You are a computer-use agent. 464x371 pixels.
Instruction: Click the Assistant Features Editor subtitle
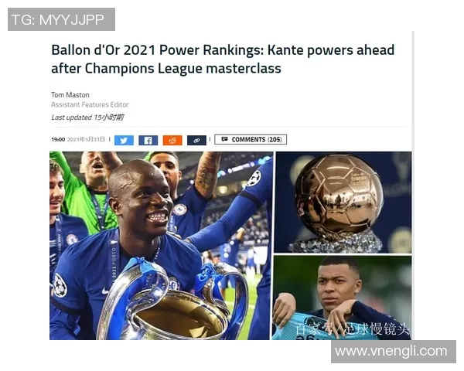pos(90,104)
